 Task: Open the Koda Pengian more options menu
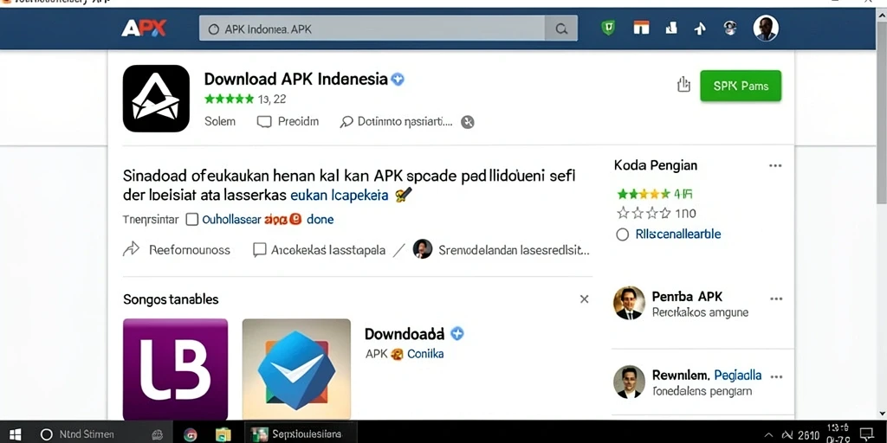tap(775, 166)
